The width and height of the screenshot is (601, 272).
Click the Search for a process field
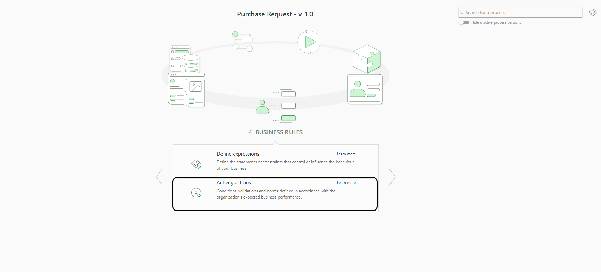[x=521, y=12]
